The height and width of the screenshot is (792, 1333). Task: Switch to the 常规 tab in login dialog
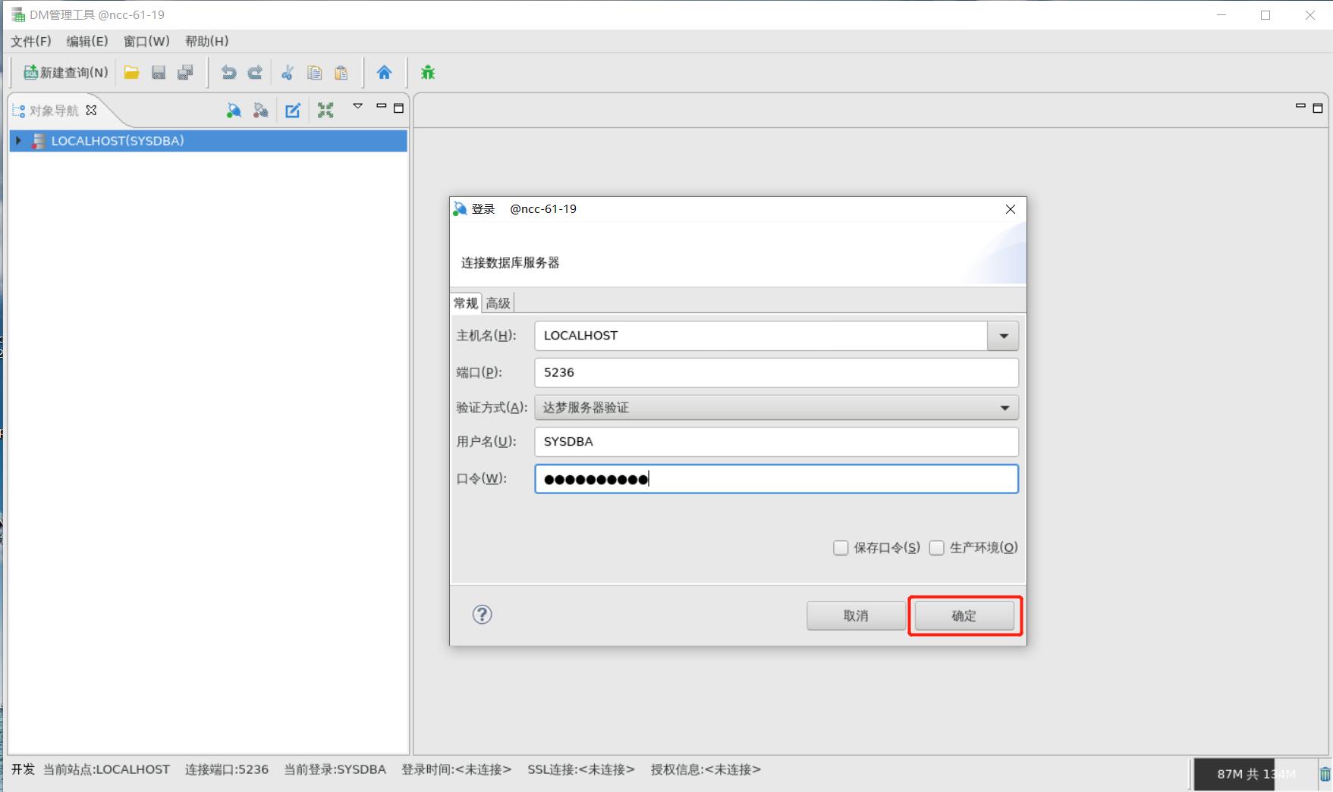466,303
